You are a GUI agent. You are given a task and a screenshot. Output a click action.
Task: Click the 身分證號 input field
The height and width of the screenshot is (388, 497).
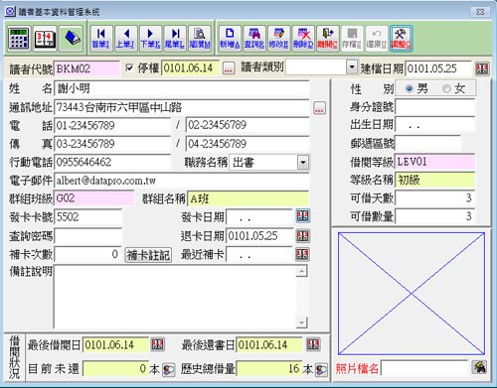435,107
